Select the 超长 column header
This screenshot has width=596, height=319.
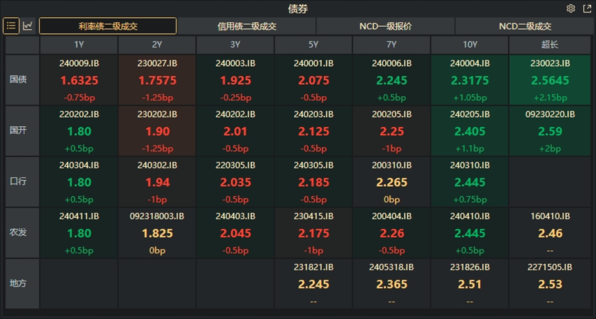click(549, 45)
